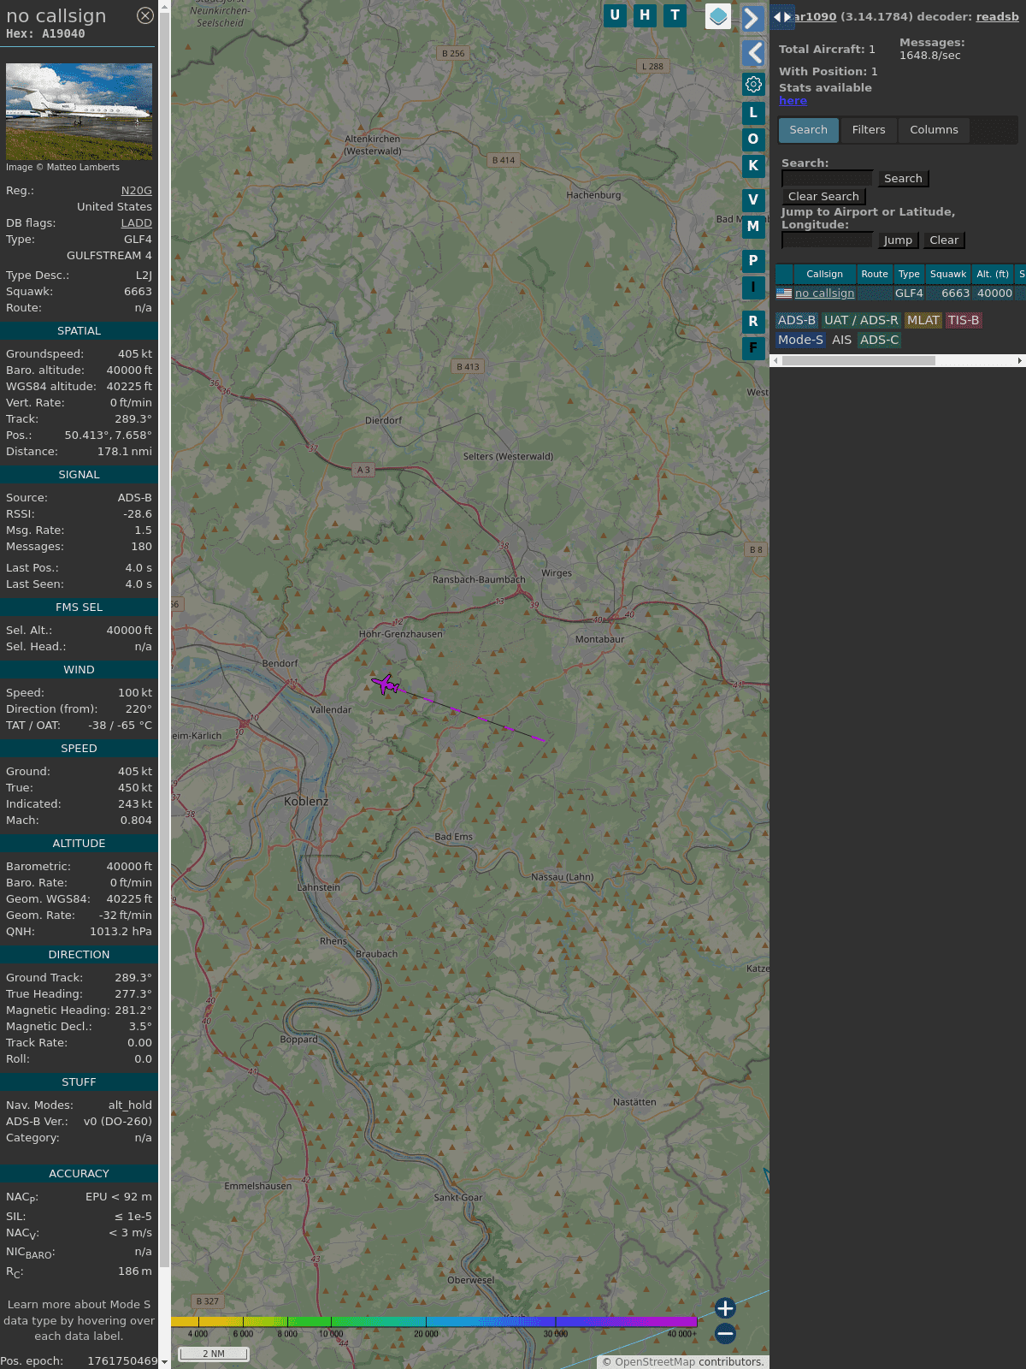This screenshot has height=1369, width=1026.
Task: Switch to the Filters tab
Action: tap(868, 130)
